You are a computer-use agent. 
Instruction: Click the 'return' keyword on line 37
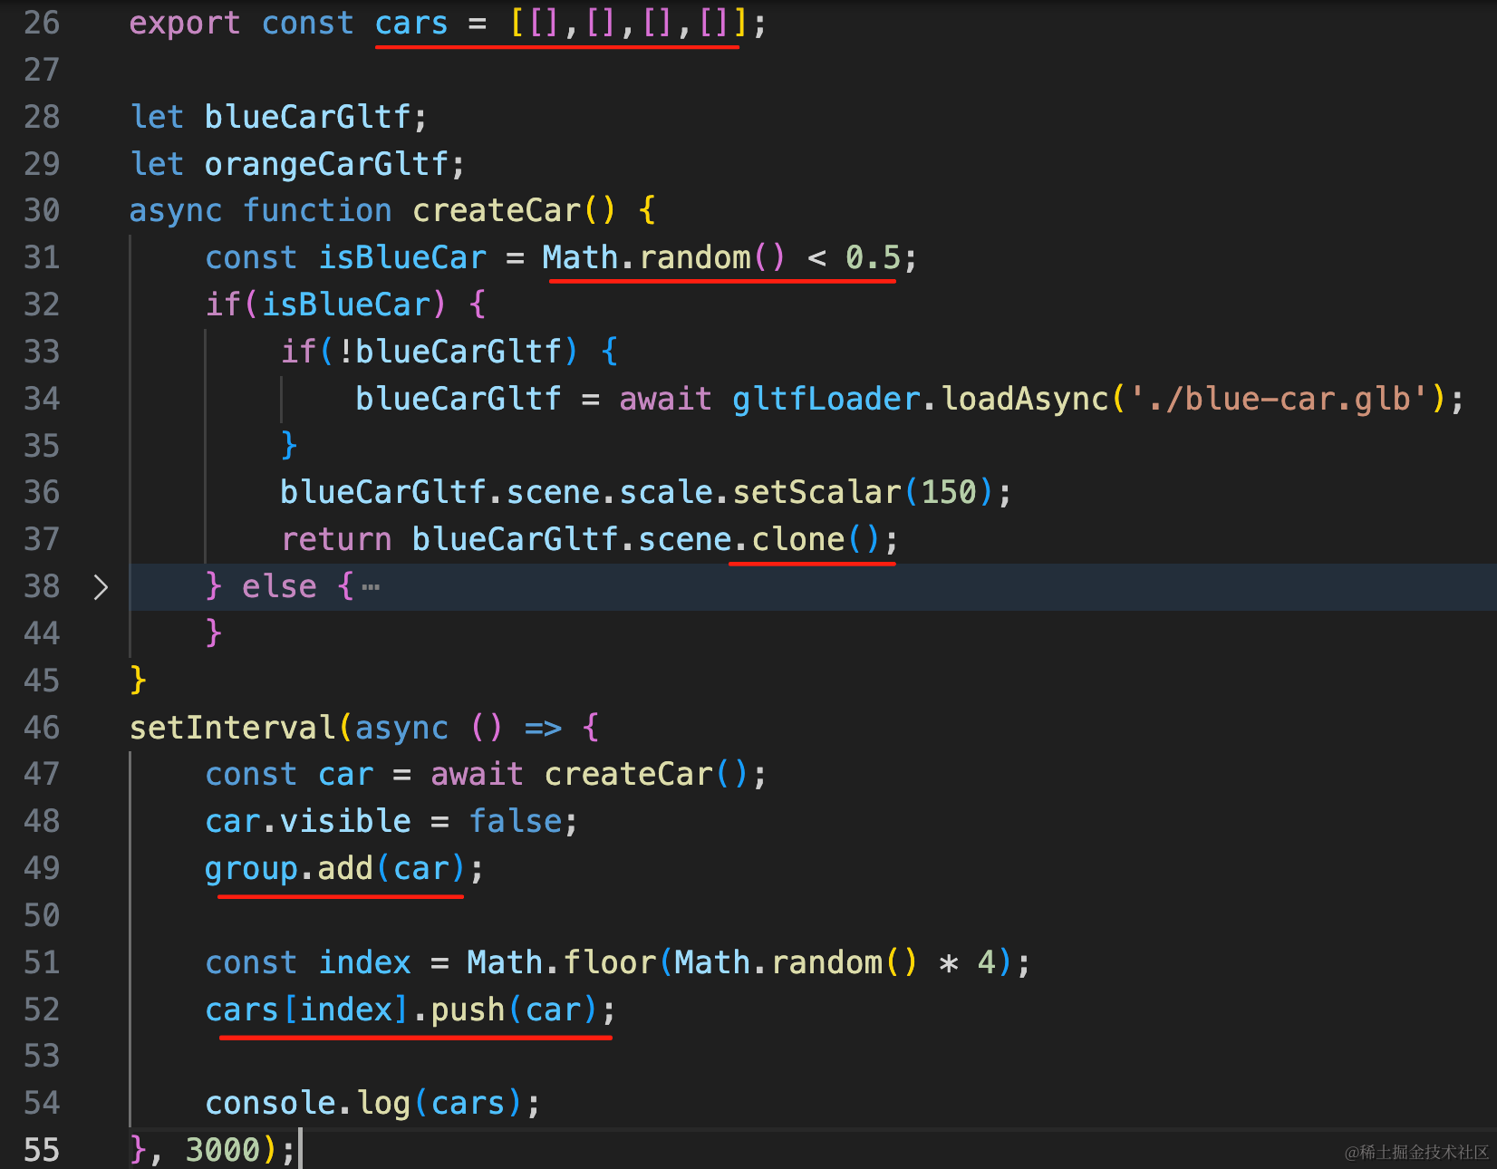[336, 539]
